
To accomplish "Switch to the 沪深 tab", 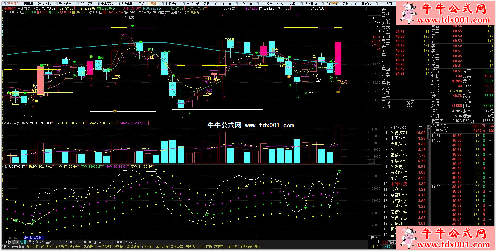I will [153, 3].
